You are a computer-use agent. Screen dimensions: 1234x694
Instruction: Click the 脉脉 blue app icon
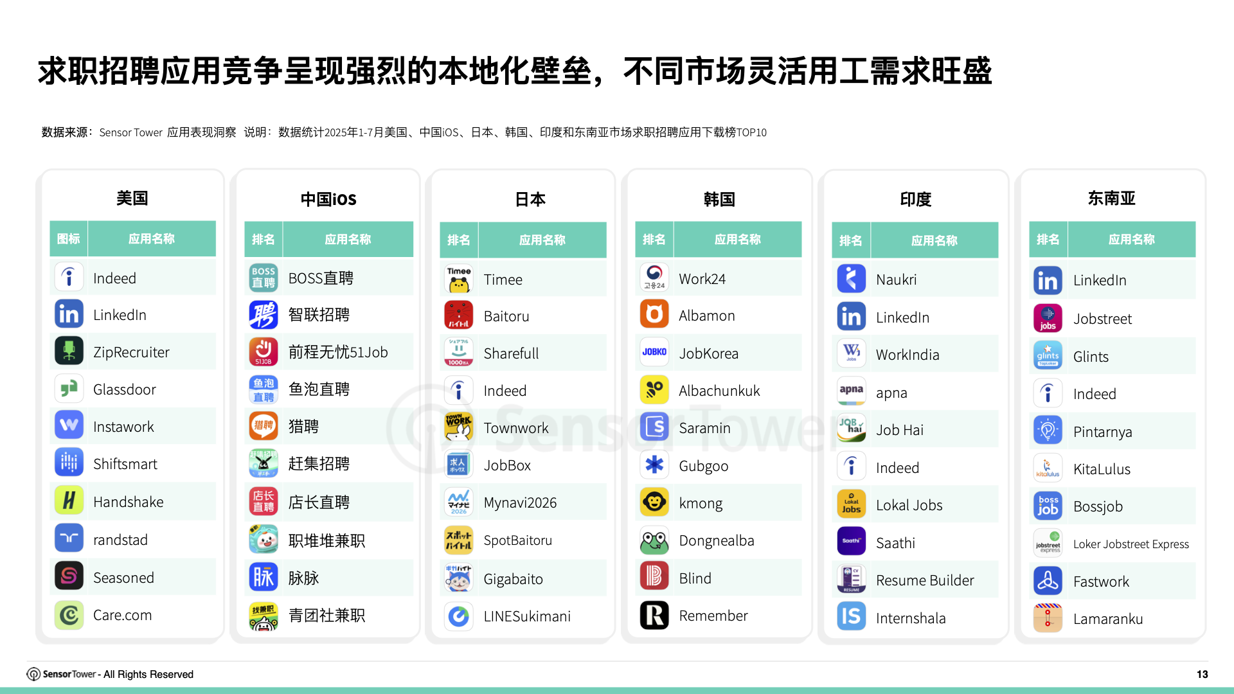click(x=264, y=577)
